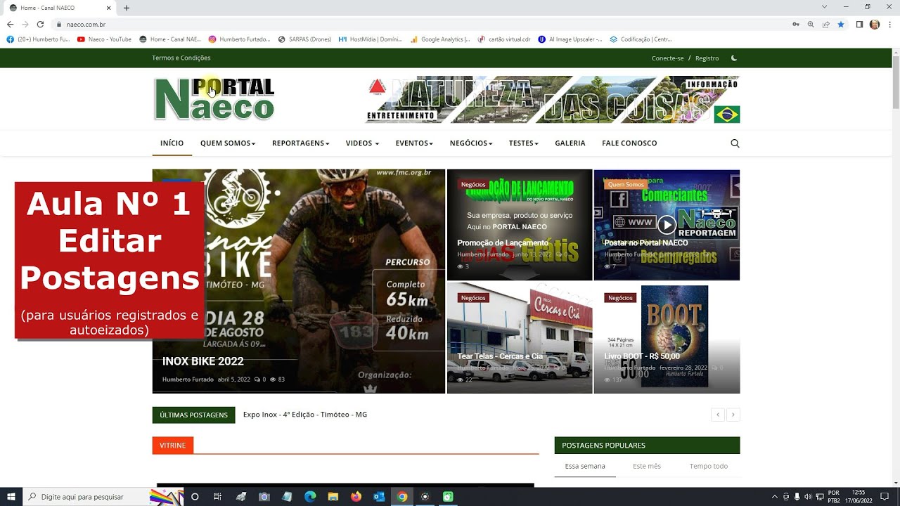This screenshot has width=900, height=506.
Task: Open the Expo Inox 4ª Edição ticker link
Action: pyautogui.click(x=305, y=415)
